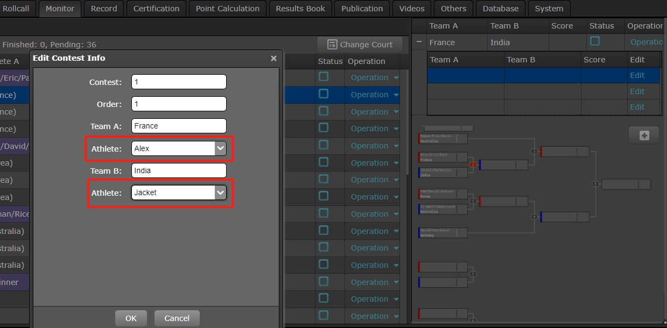The height and width of the screenshot is (328, 667).
Task: Select the France team bracket slot
Action: click(443, 157)
